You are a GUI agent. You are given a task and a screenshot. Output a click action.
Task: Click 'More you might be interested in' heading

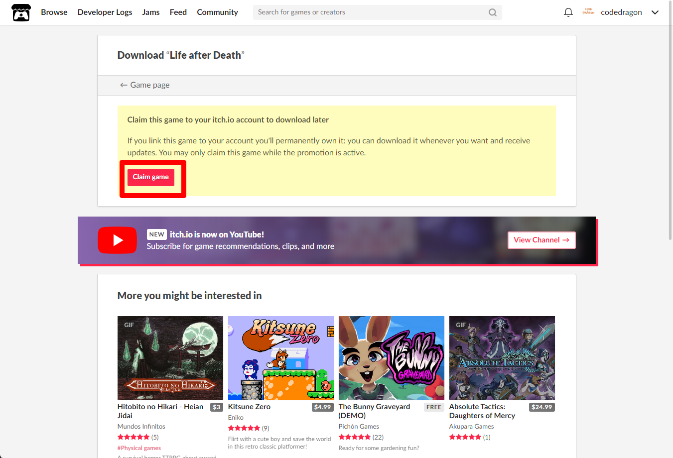[x=189, y=296]
